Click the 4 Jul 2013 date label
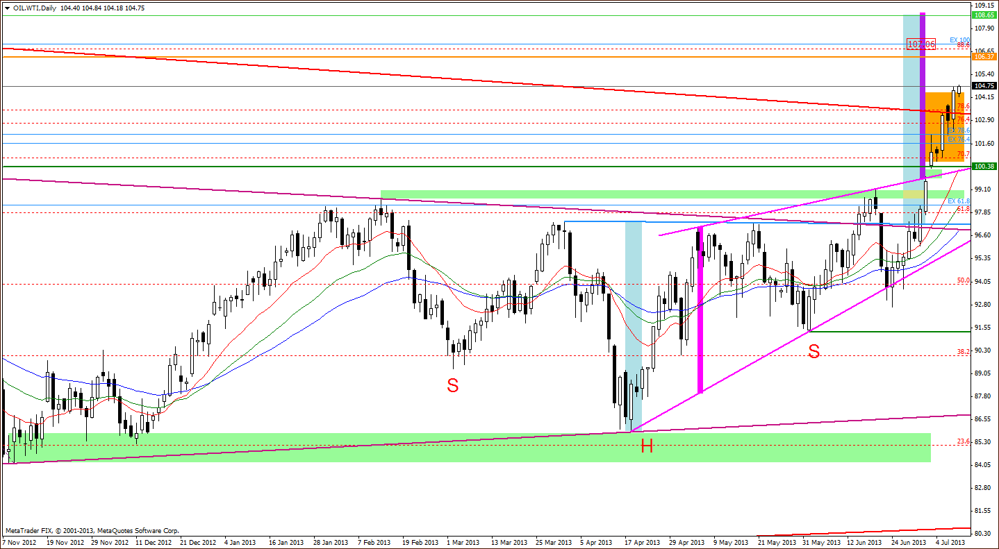This screenshot has width=999, height=549. point(950,542)
